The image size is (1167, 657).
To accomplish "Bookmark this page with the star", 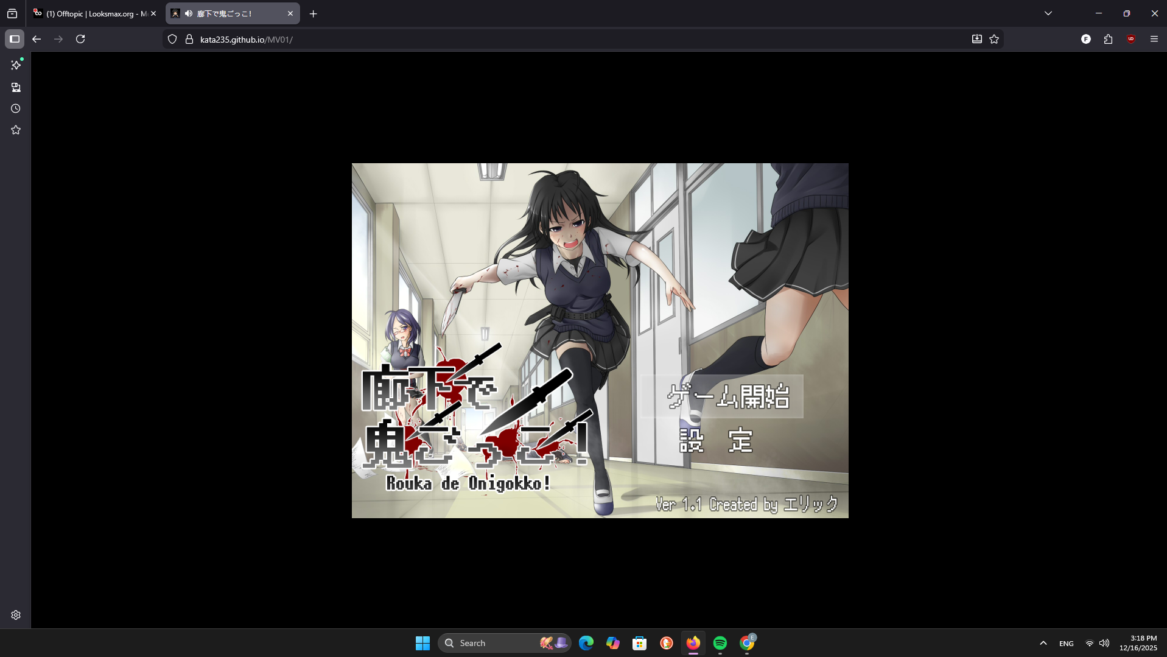I will click(x=994, y=39).
